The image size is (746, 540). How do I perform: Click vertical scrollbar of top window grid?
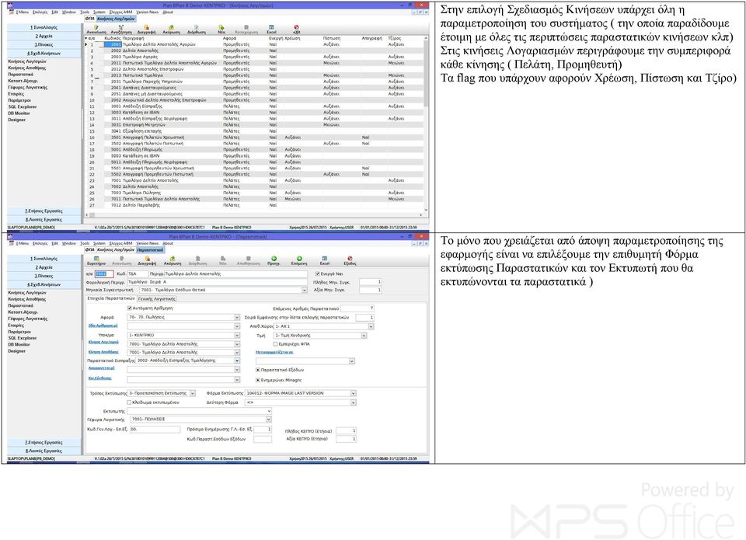tap(426, 124)
